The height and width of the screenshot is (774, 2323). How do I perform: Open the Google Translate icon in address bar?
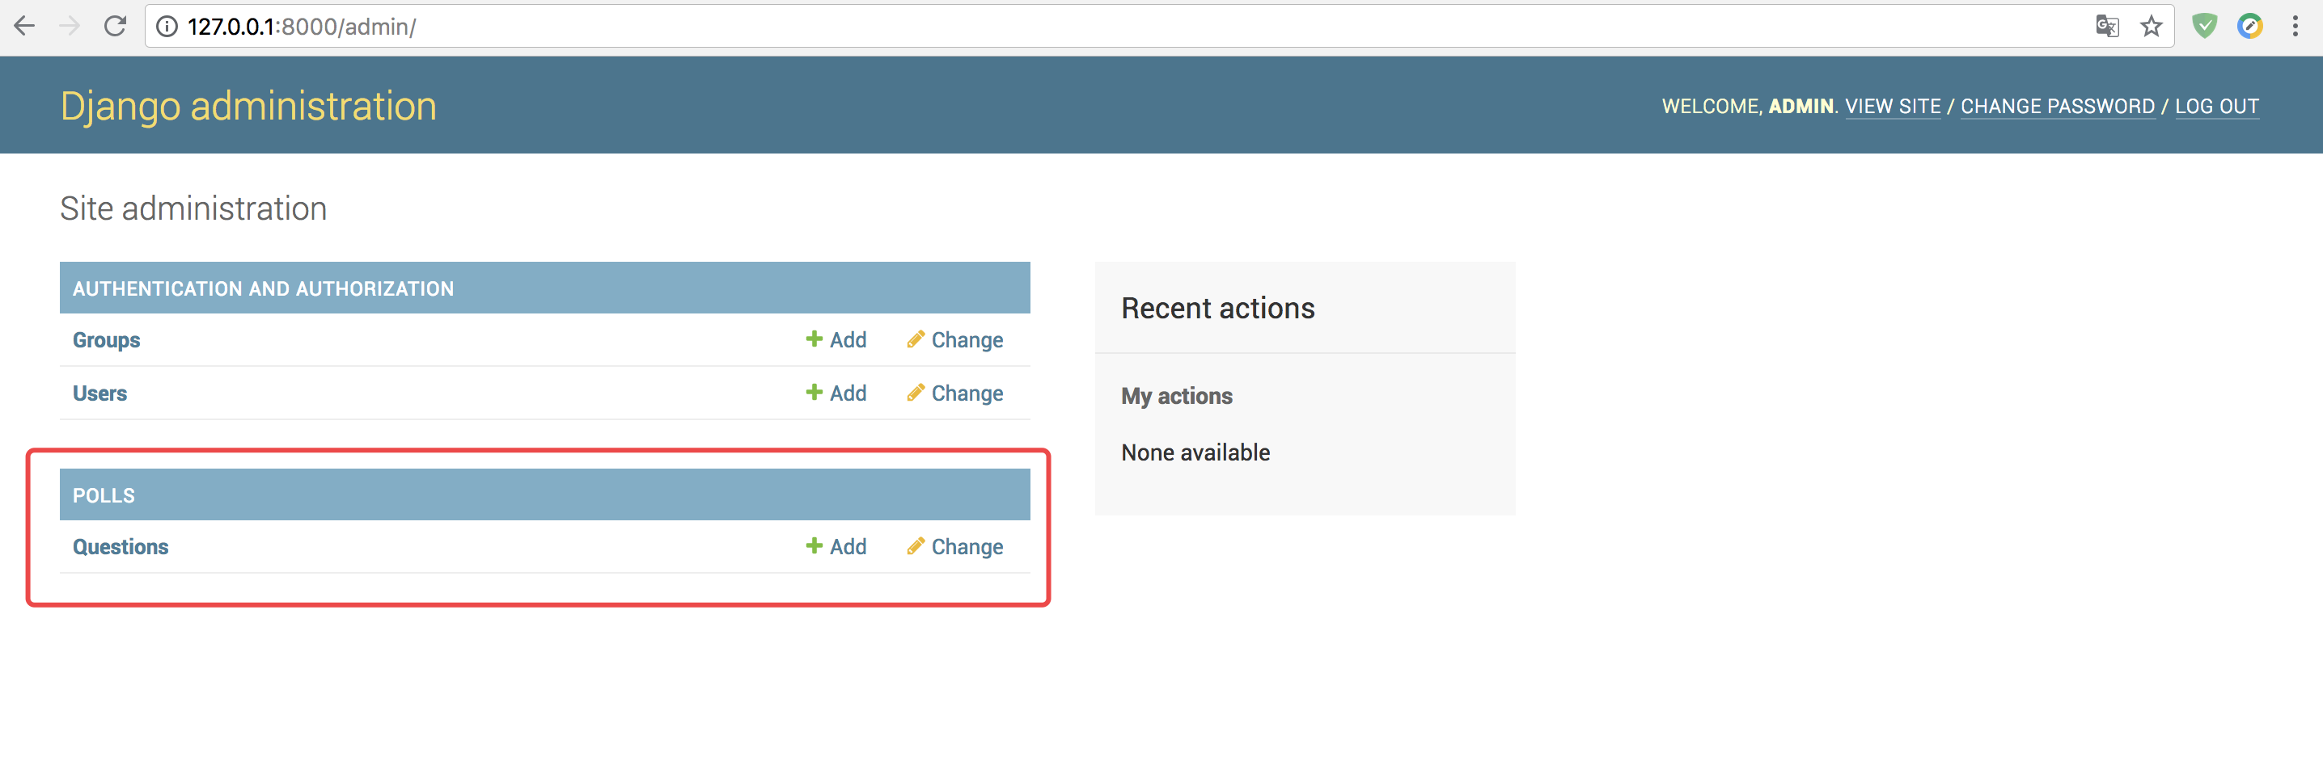click(2106, 26)
